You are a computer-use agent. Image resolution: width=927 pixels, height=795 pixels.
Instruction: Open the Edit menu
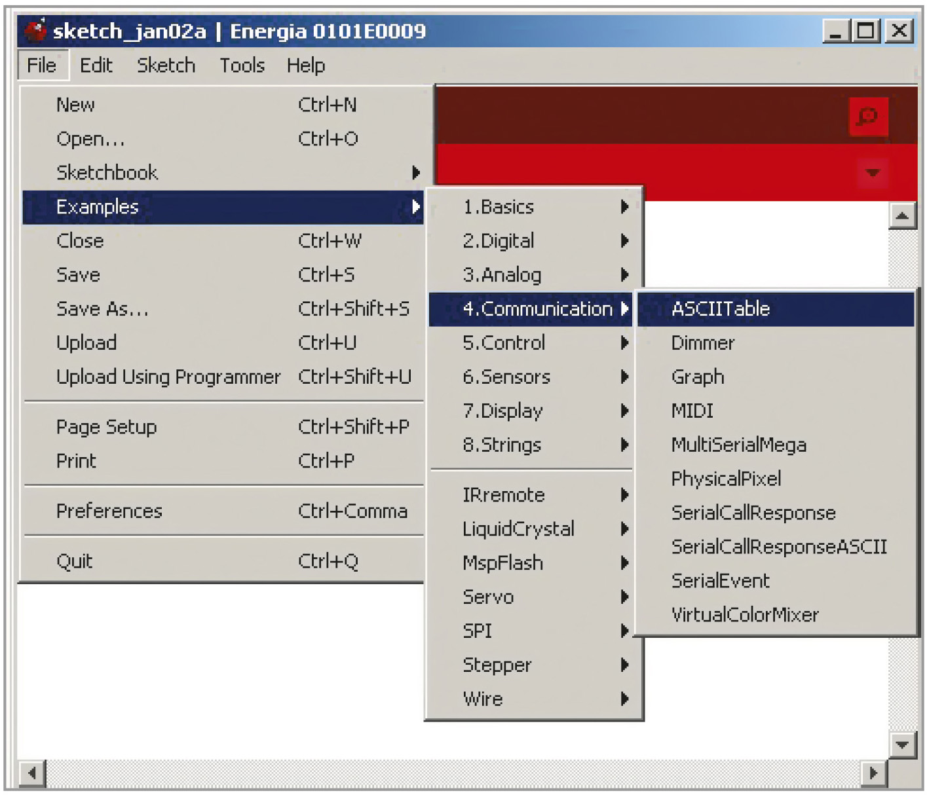pos(96,65)
